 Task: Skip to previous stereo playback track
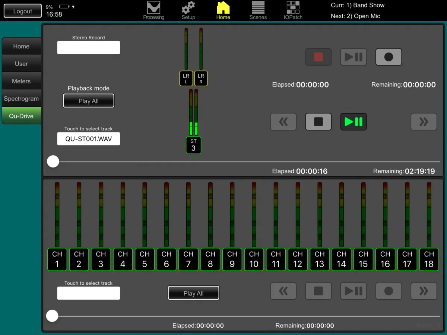(283, 122)
